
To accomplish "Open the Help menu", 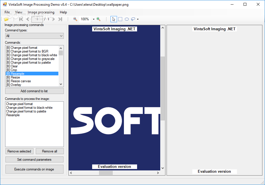I will (x=63, y=12).
